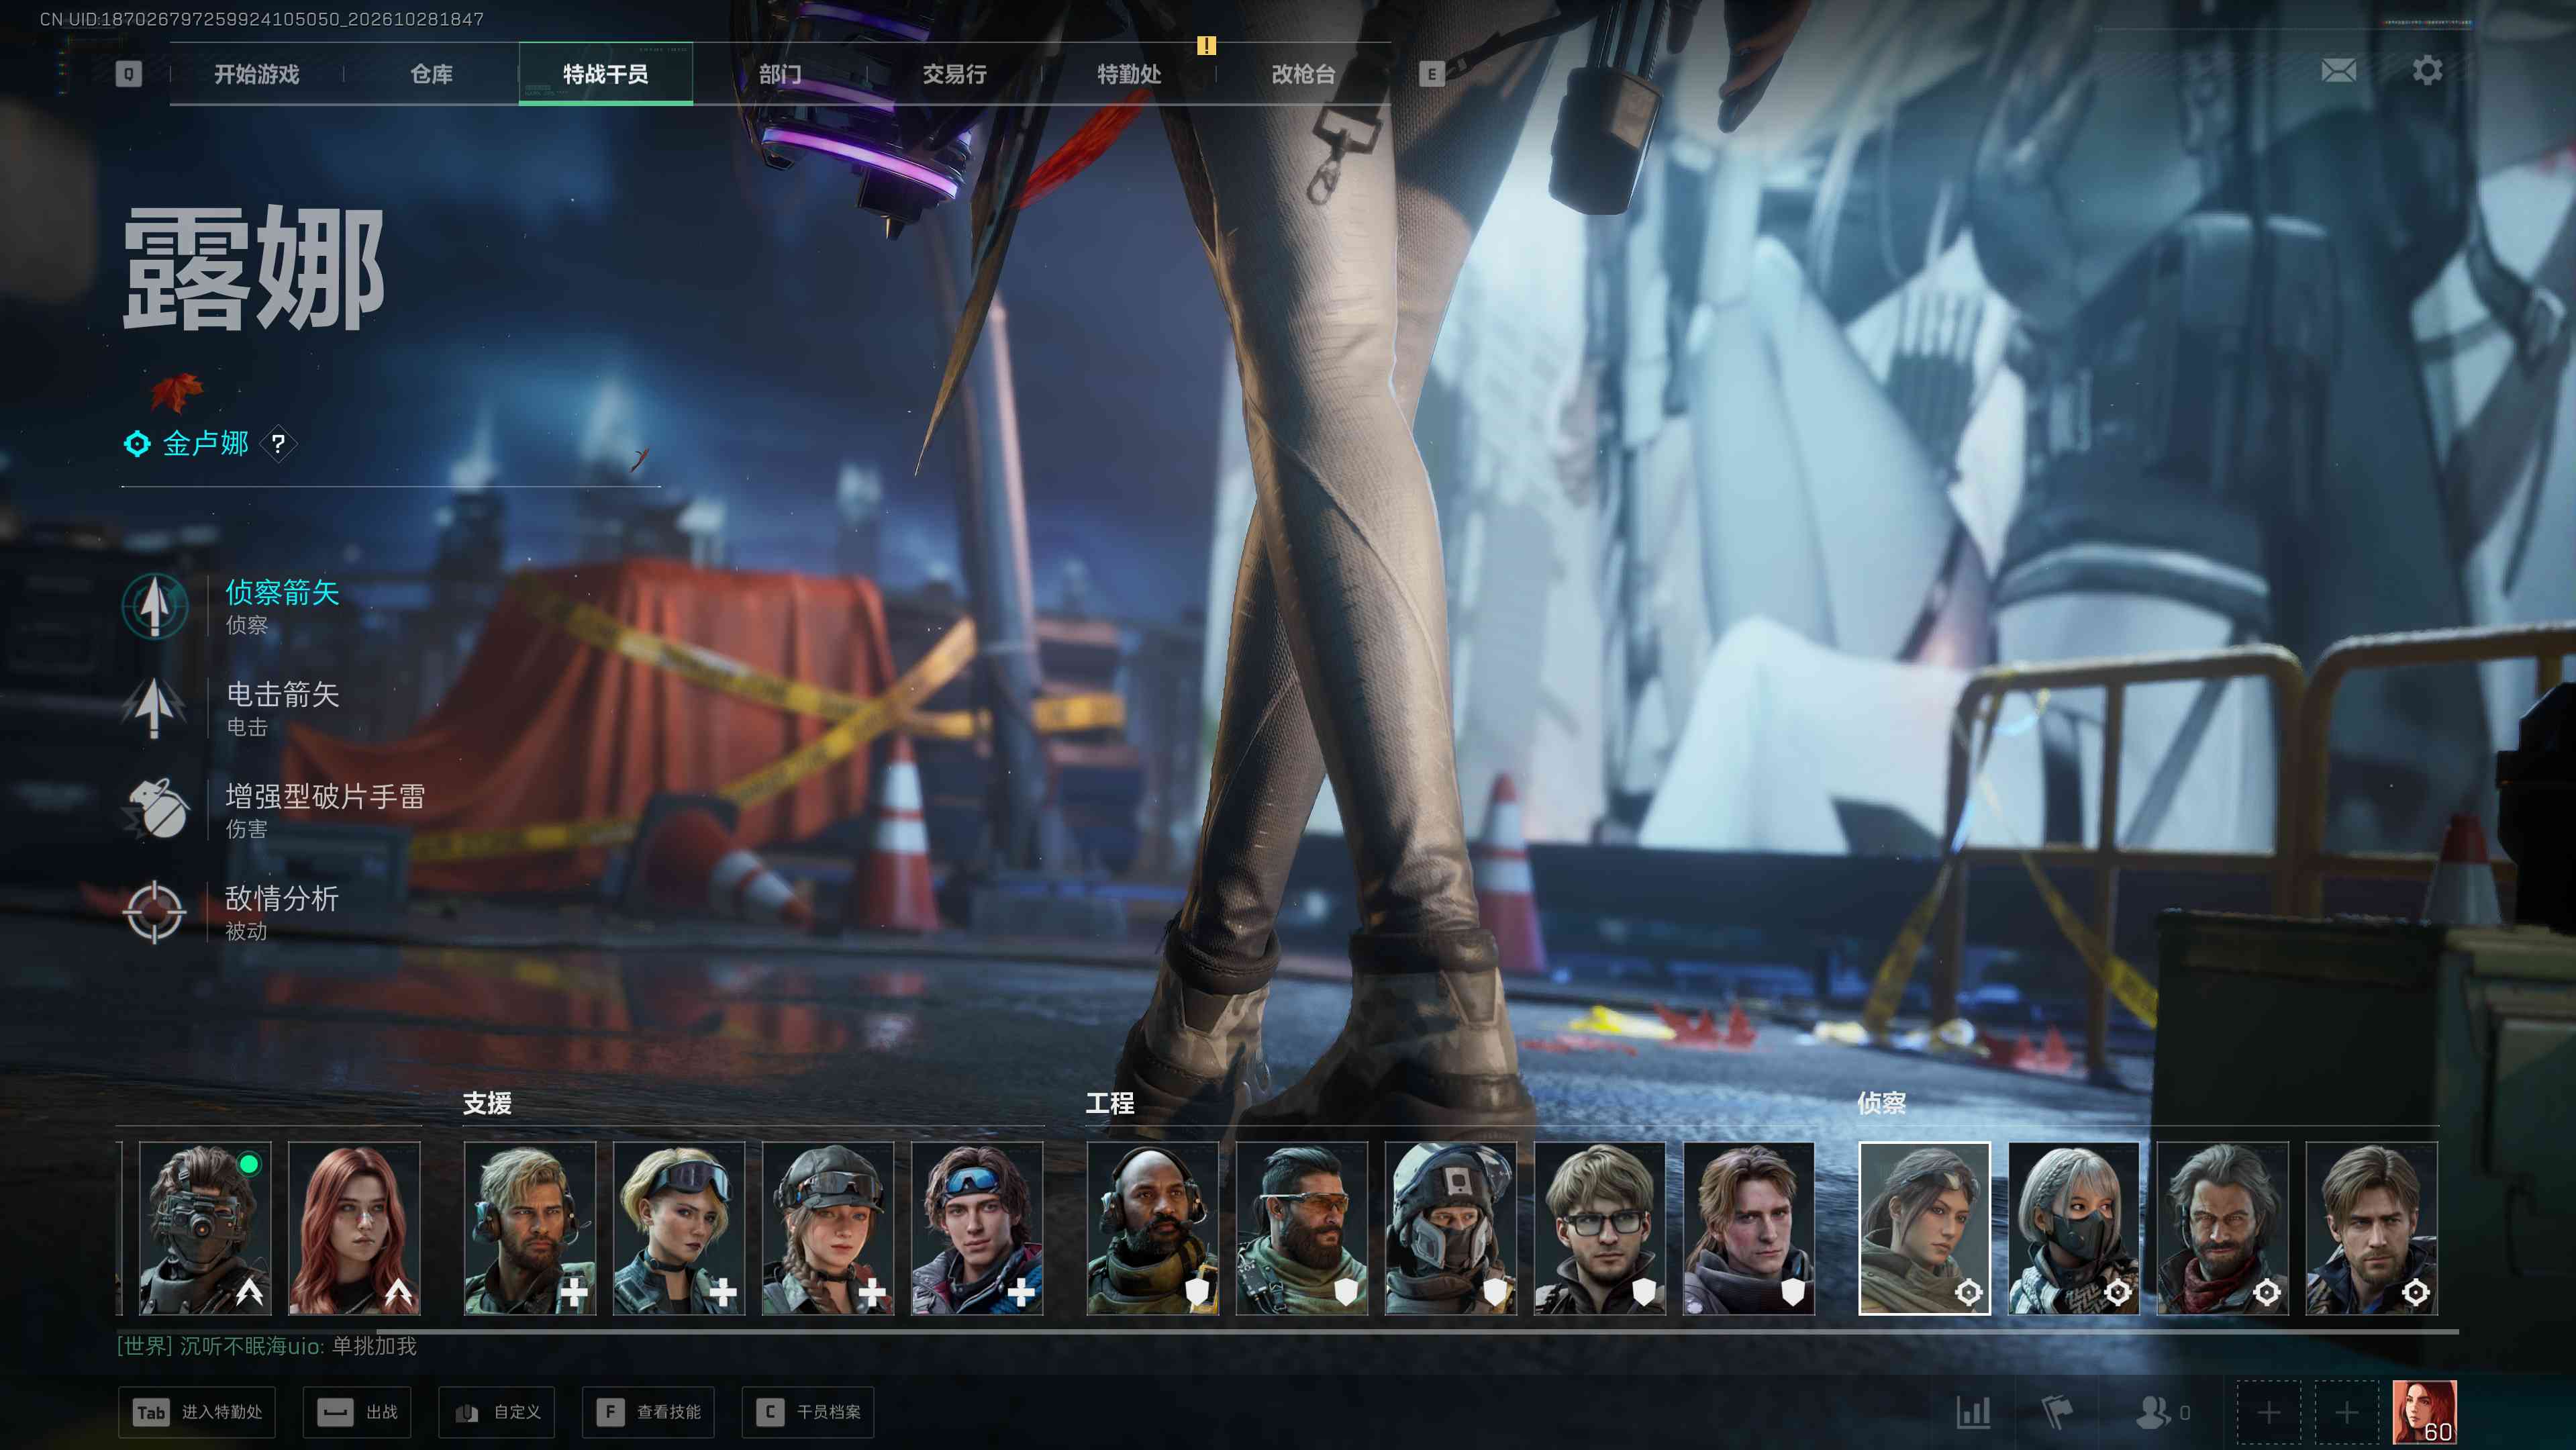
Task: Click the second empty squad slot plus
Action: (2347, 1413)
